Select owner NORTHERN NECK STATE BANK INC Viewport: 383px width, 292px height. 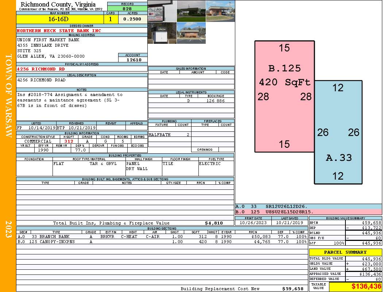tap(59, 31)
